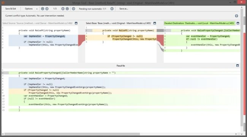Click 'if (PropertyChanged != null)' in Base pane
The image size is (247, 137).
[x=125, y=36]
